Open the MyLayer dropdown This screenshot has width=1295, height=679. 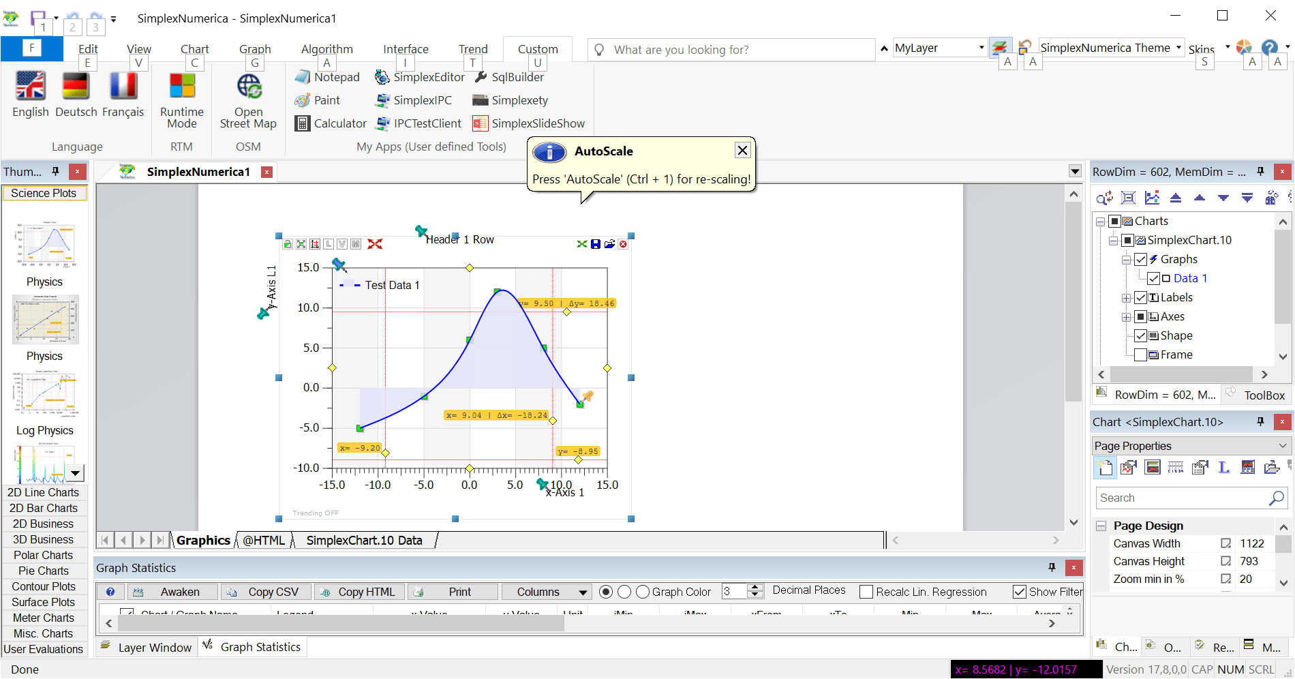[981, 48]
